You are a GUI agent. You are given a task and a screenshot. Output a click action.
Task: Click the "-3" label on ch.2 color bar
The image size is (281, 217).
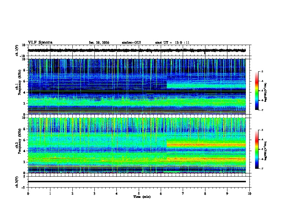[x=261, y=130]
